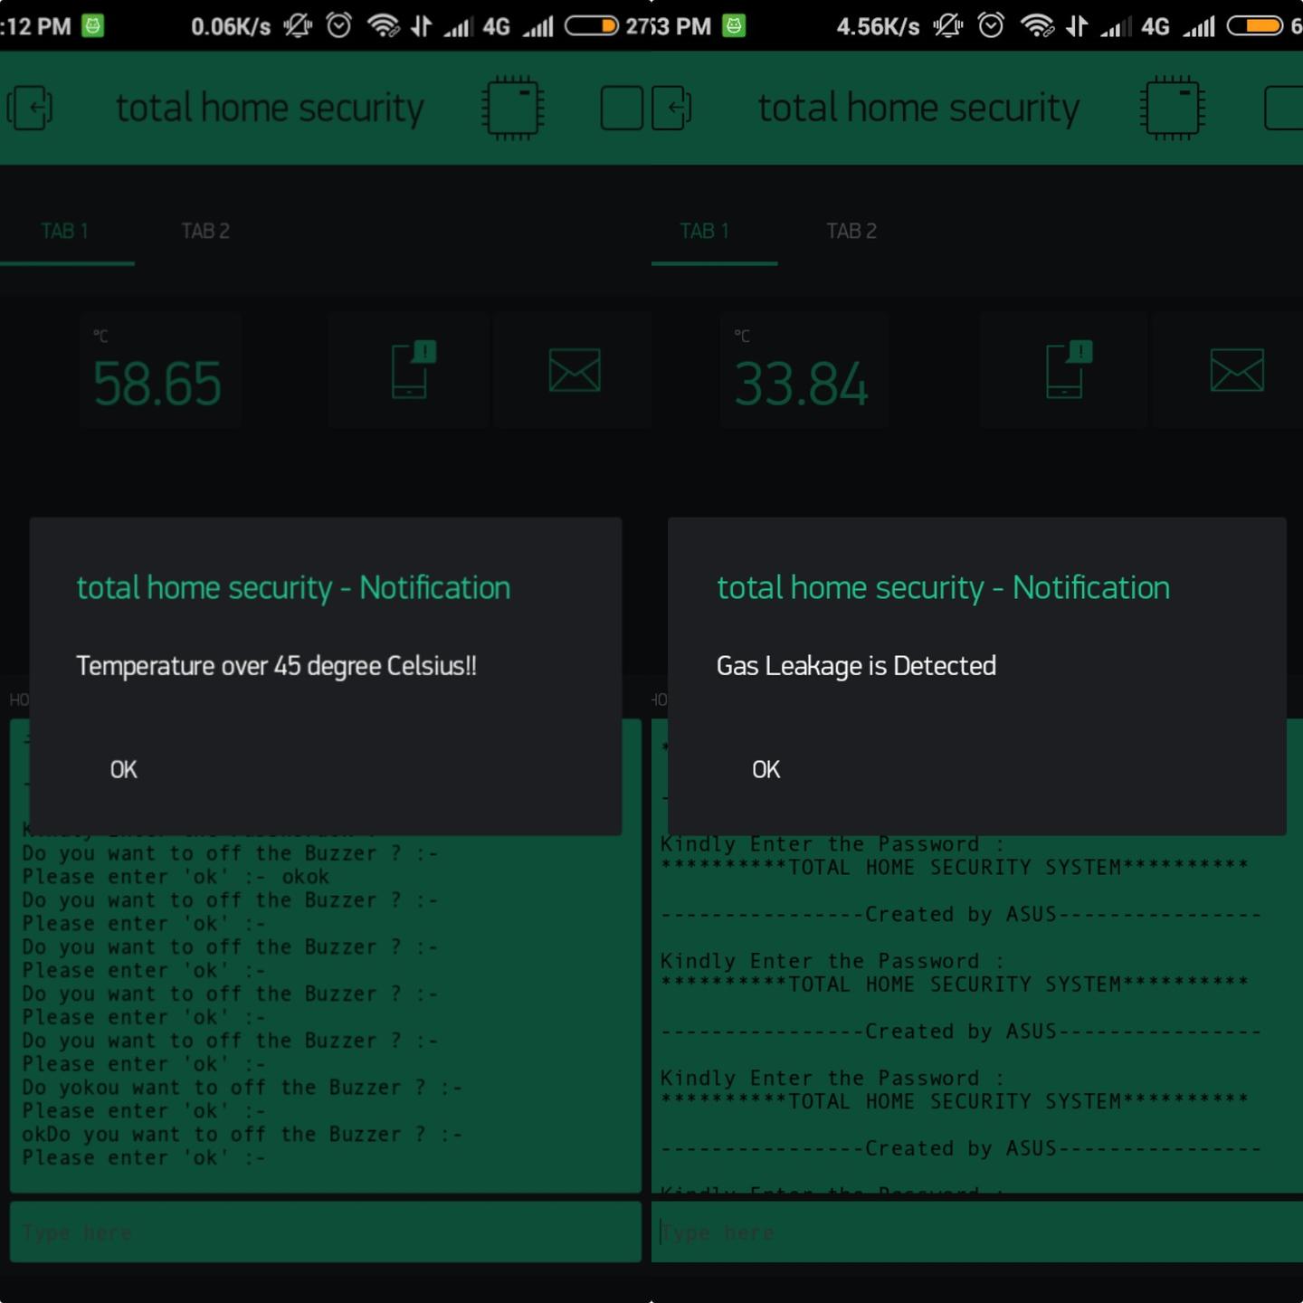This screenshot has height=1303, width=1303.
Task: Tap the Wi-Fi icon in right status bar
Action: click(x=1037, y=25)
